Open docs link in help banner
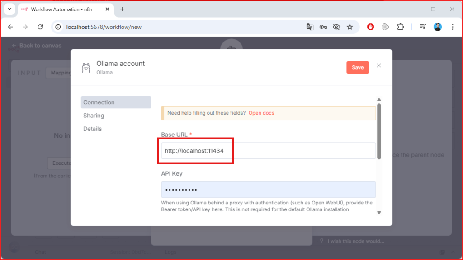The width and height of the screenshot is (463, 260). coord(261,113)
